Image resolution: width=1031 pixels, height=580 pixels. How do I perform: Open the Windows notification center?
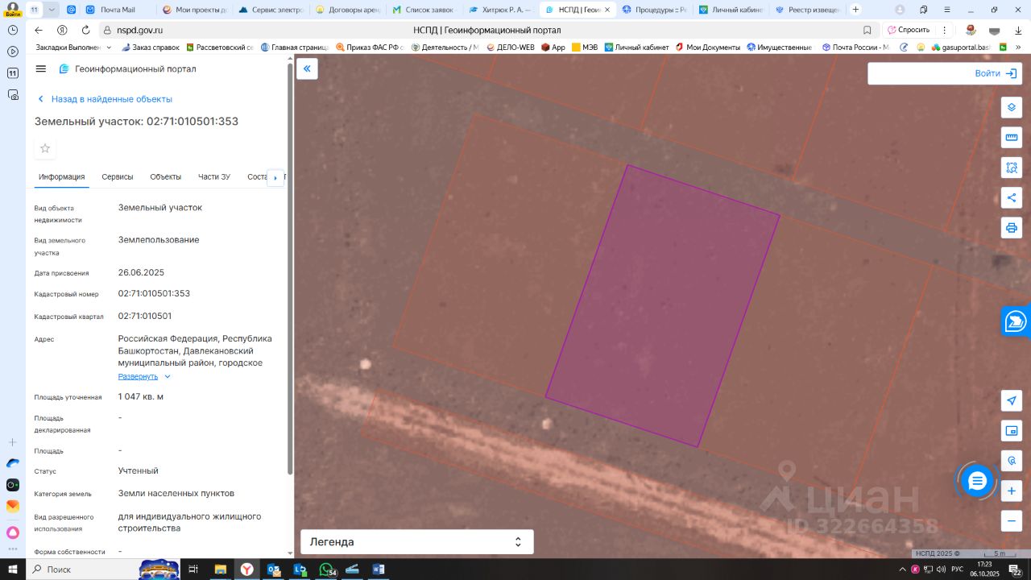pyautogui.click(x=1017, y=570)
